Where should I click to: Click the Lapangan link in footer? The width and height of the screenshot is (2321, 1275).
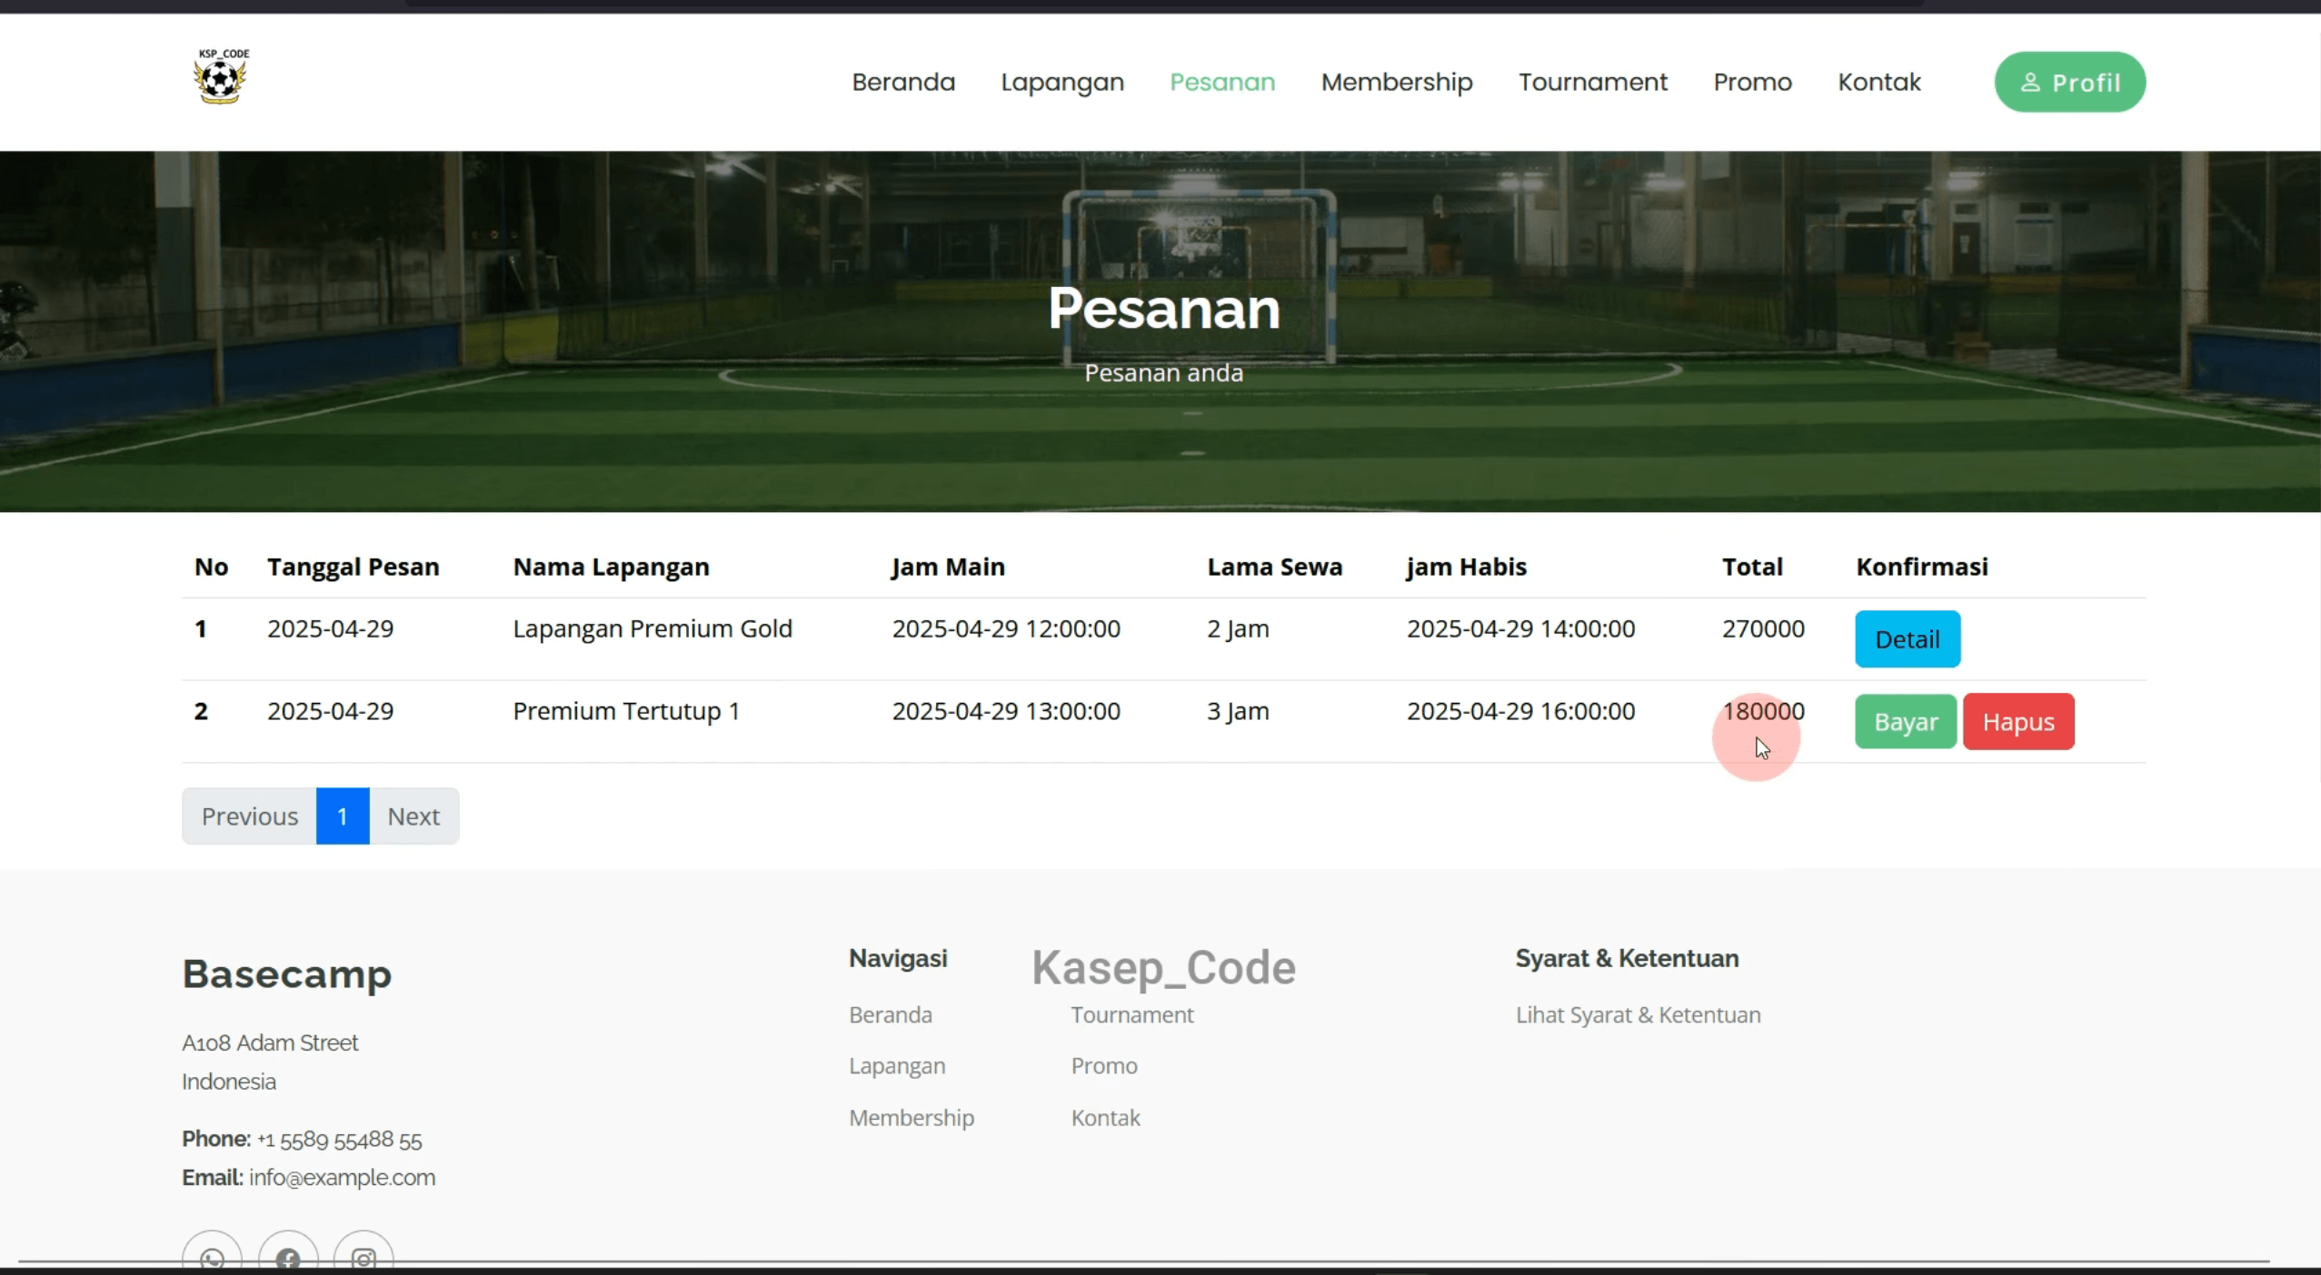pos(897,1066)
